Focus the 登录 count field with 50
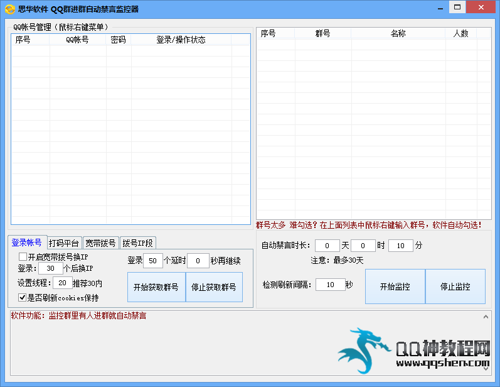 point(153,261)
